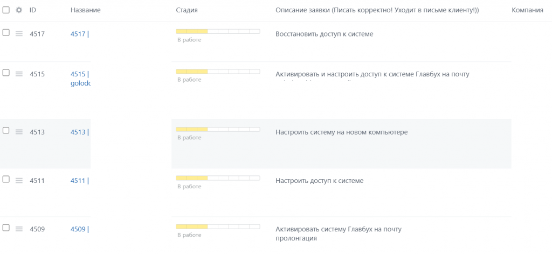The width and height of the screenshot is (552, 255).
Task: Open row actions menu for 4517
Action: tap(19, 34)
